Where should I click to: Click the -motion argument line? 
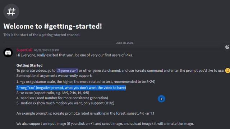[65, 103]
